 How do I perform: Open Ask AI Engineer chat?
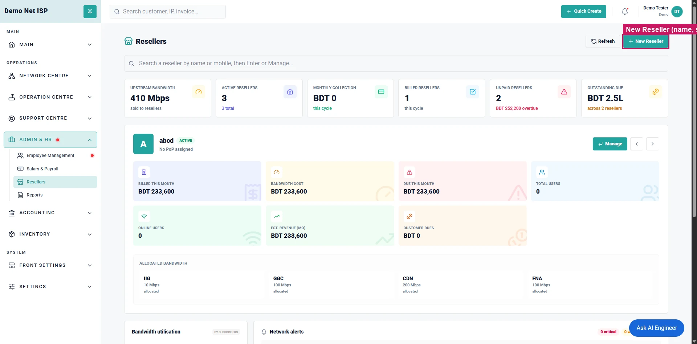[657, 328]
